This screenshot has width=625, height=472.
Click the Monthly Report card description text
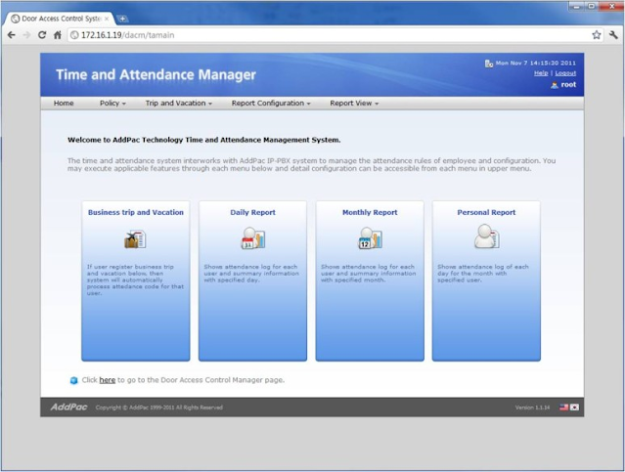tap(369, 274)
